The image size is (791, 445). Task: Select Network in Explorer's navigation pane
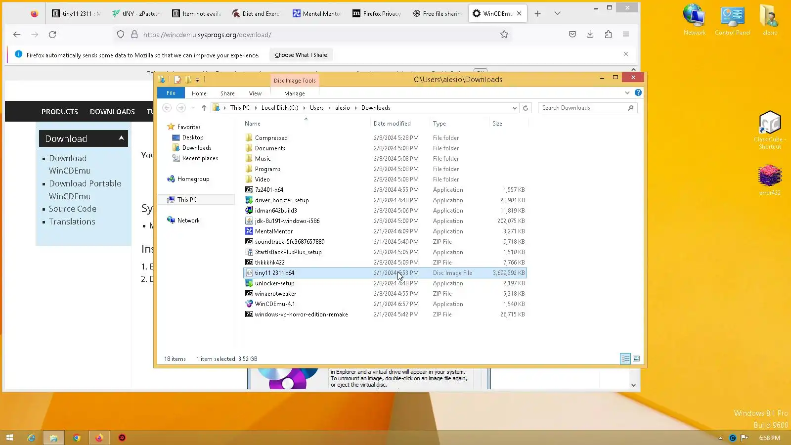coord(188,221)
